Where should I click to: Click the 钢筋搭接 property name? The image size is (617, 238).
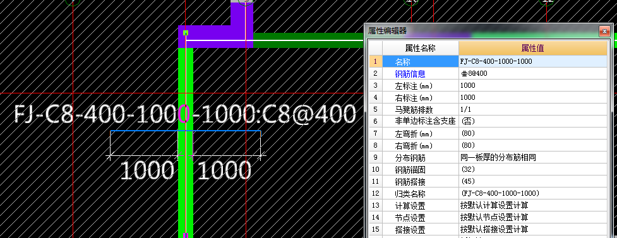click(410, 182)
